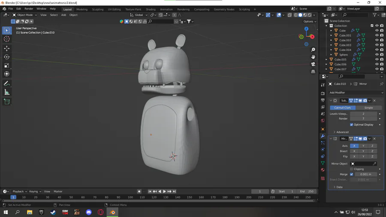Screen dimensions: 386x217
Task: Open the Material properties tab
Action: [323, 170]
